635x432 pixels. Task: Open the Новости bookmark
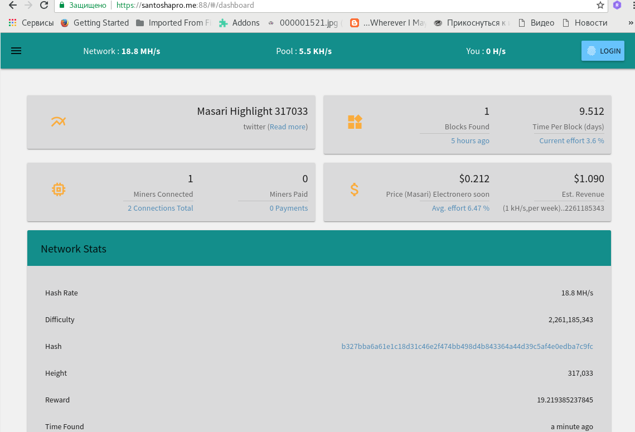point(585,23)
